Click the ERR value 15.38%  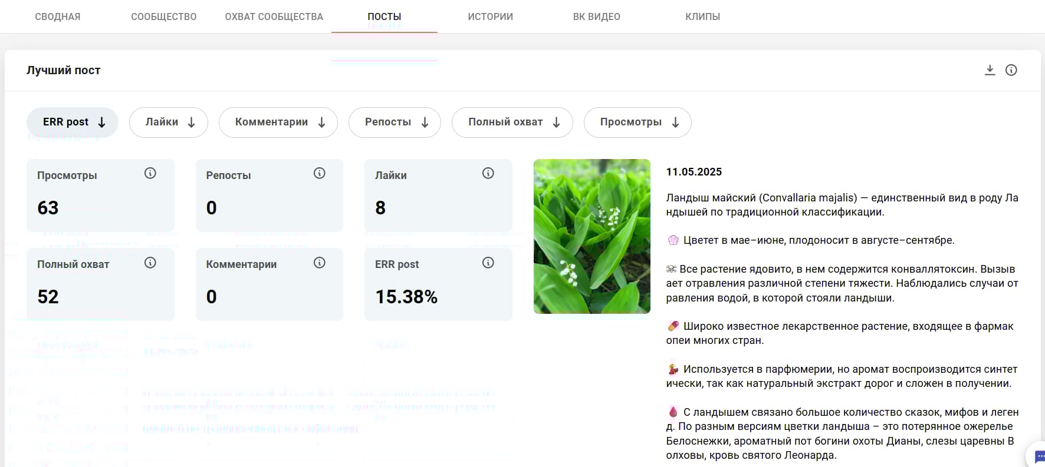(406, 297)
